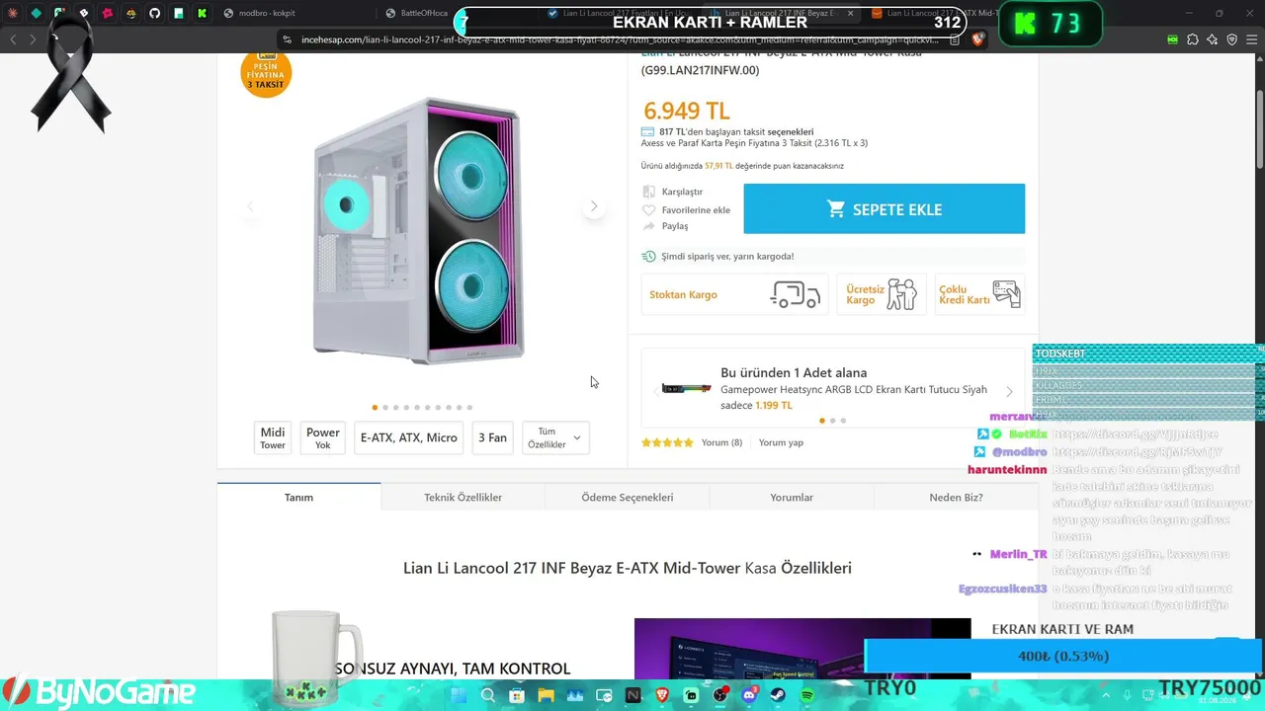
Task: Open the Gamepower Heatsync card holder thumbnail
Action: coord(687,388)
